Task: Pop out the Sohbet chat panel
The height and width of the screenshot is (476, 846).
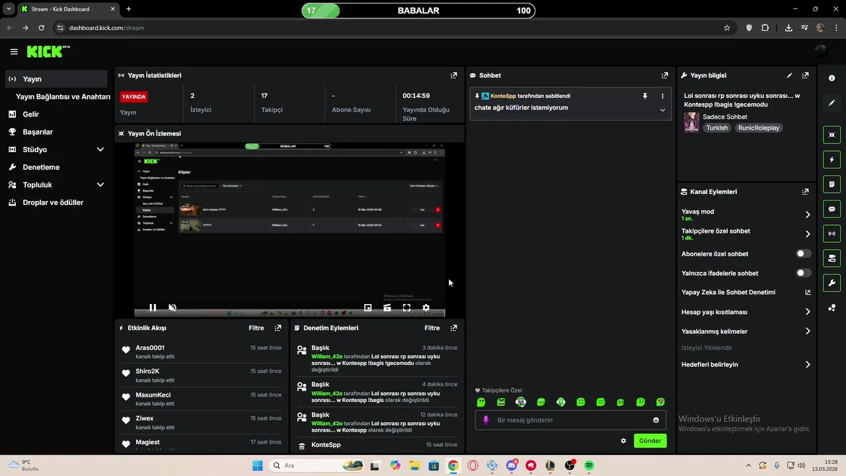Action: coord(664,75)
